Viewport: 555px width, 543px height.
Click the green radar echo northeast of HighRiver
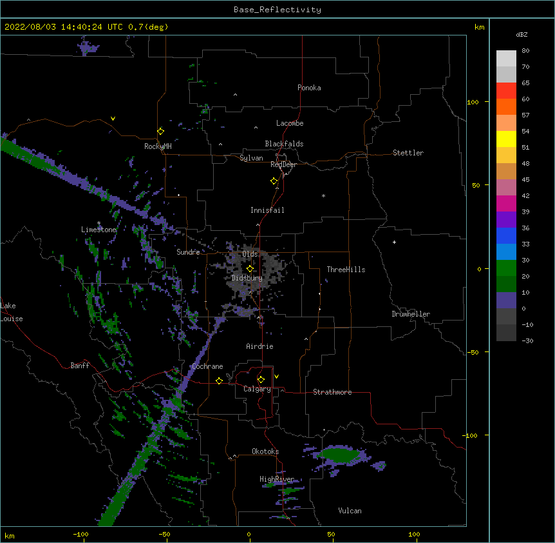pos(339,455)
